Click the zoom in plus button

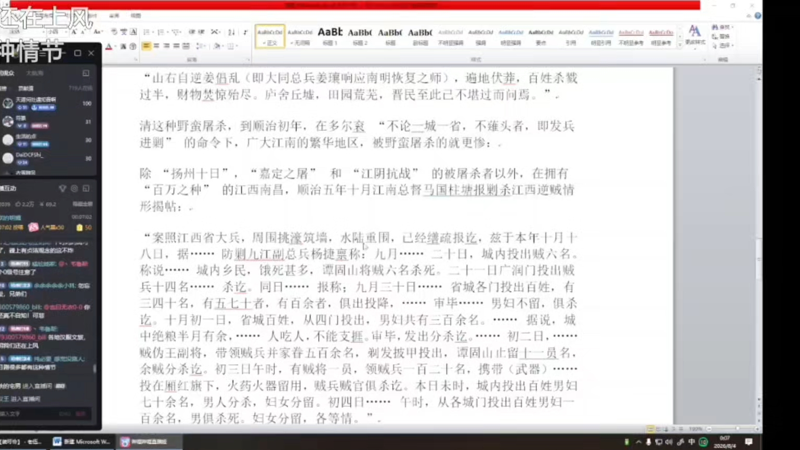click(757, 429)
